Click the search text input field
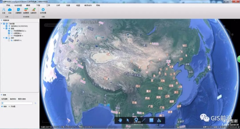Viewport: 240px width, 129px height. tap(17, 103)
